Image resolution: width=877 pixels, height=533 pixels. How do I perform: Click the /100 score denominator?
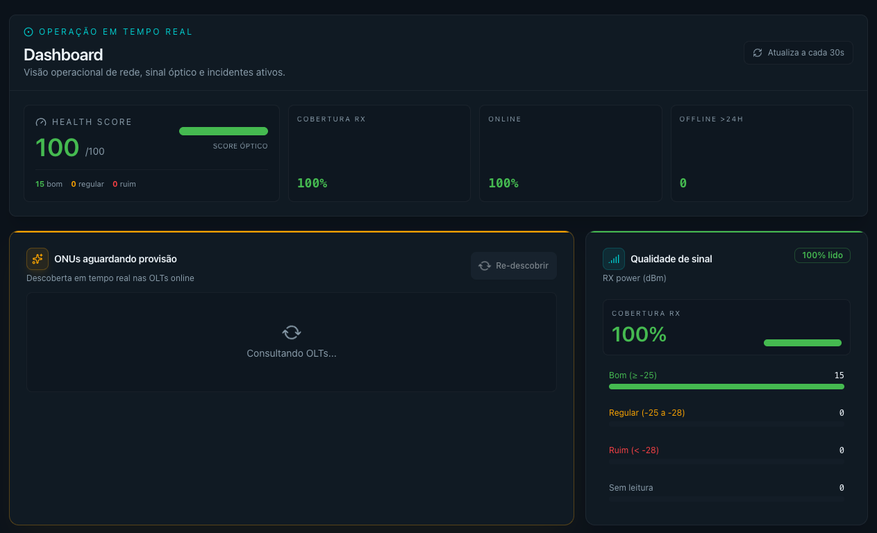click(x=95, y=151)
